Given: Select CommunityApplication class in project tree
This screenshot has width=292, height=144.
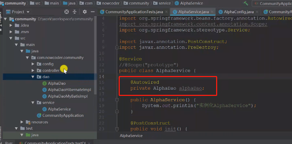Looking at the screenshot, I should click(x=63, y=115).
